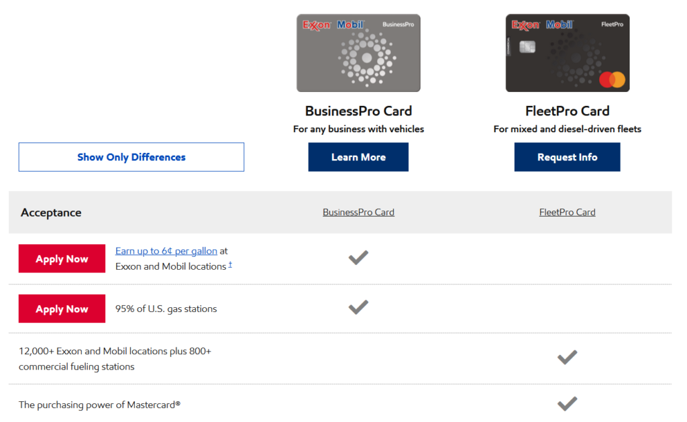The width and height of the screenshot is (687, 422).
Task: Click the BusinessPro Card image thumbnail
Action: (x=358, y=53)
